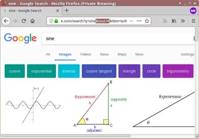Go back using the back arrow button

pyautogui.click(x=6, y=21)
